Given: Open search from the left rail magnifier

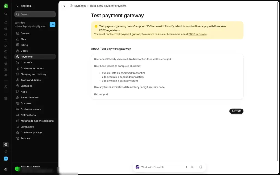Looking at the screenshot, I should click(x=6, y=14).
